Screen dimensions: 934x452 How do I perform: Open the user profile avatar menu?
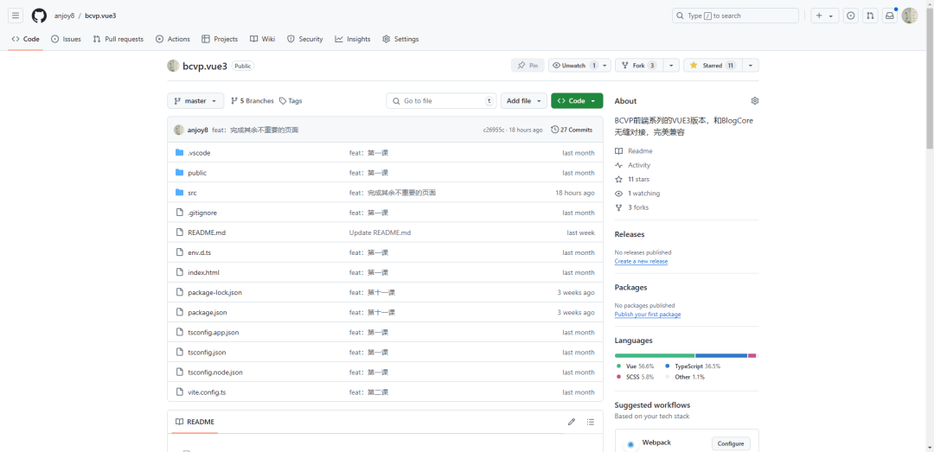click(x=910, y=16)
